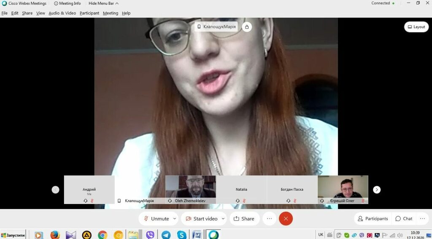This screenshot has height=239, width=432.
Task: Open more options next to Share
Action: click(269, 219)
